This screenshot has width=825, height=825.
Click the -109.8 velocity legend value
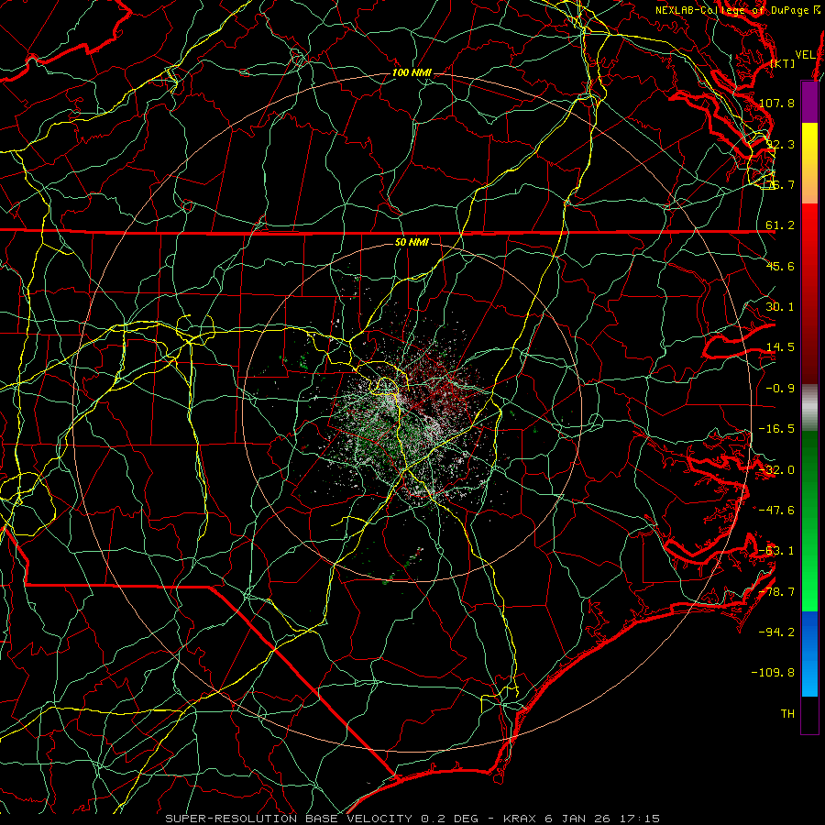click(774, 673)
